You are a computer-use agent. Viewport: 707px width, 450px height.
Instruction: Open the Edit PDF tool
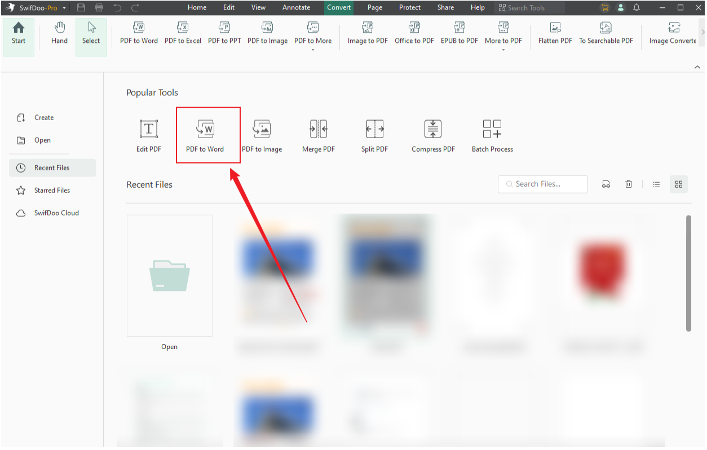[x=149, y=134]
